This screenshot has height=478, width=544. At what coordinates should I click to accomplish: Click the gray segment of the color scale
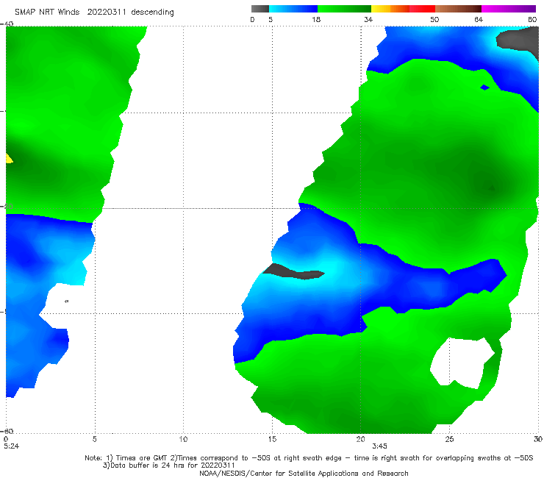coord(260,9)
